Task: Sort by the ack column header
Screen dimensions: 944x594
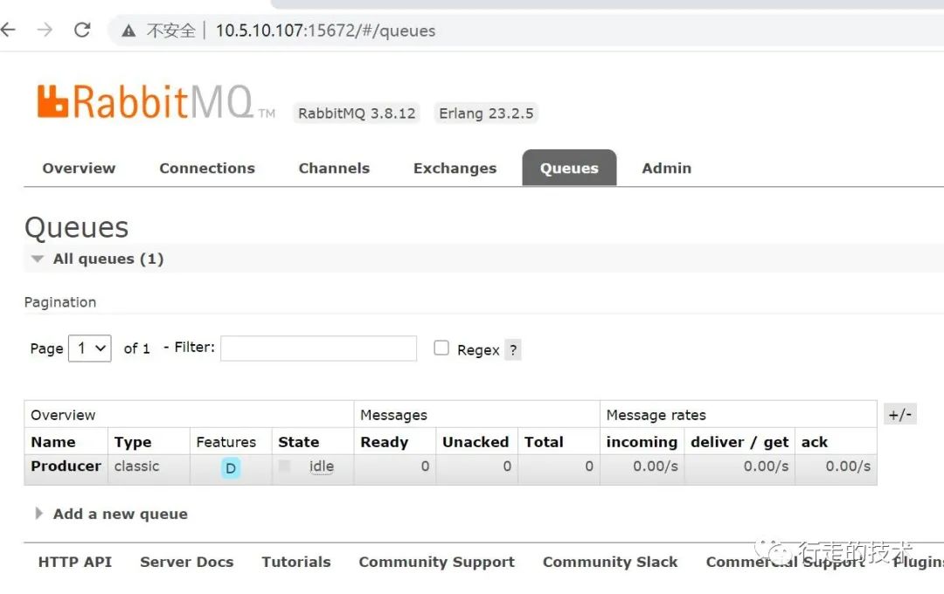Action: coord(815,442)
